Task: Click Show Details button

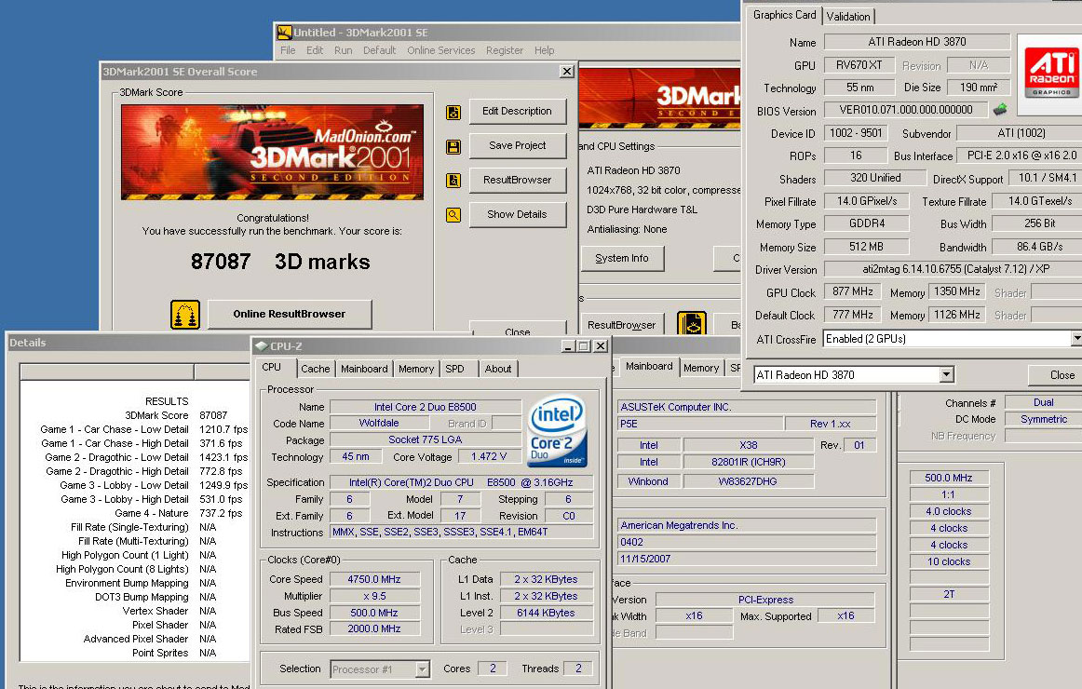Action: (518, 214)
